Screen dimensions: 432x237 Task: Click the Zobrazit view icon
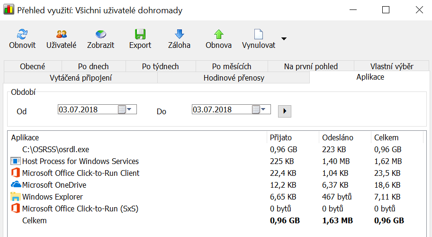tap(100, 34)
